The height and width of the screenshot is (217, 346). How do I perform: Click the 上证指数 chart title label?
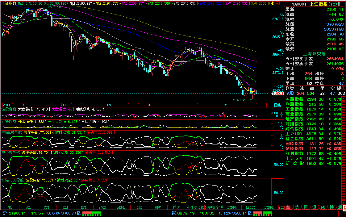(9, 3)
